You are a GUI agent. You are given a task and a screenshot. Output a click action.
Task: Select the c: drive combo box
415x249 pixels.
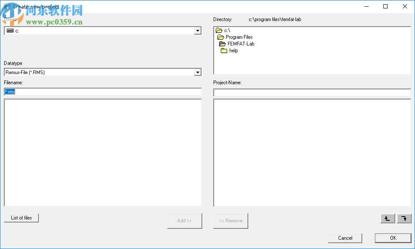click(x=103, y=31)
